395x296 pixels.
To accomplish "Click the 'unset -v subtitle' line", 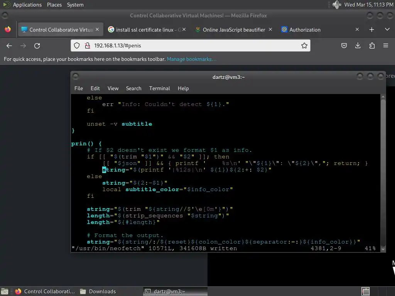I will coord(120,124).
